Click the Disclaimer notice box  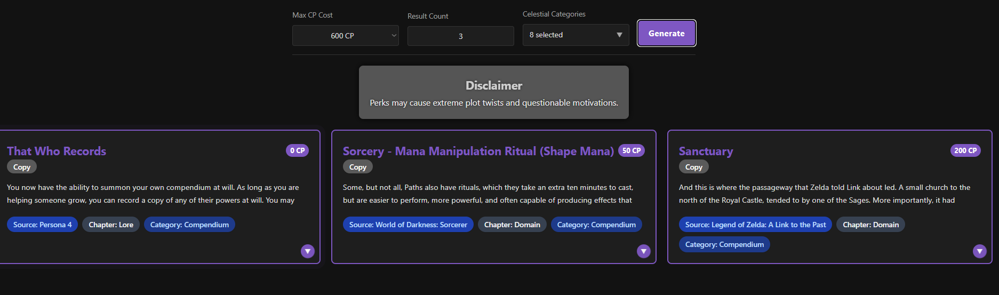[493, 92]
